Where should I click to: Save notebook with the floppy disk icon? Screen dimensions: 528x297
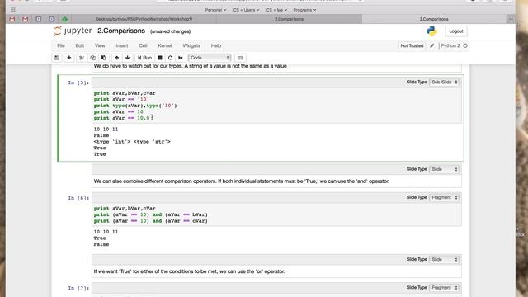[57, 58]
